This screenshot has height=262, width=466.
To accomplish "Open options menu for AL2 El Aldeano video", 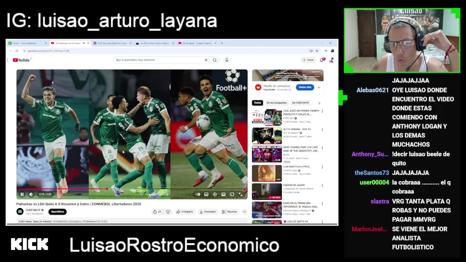I will point(322,130).
